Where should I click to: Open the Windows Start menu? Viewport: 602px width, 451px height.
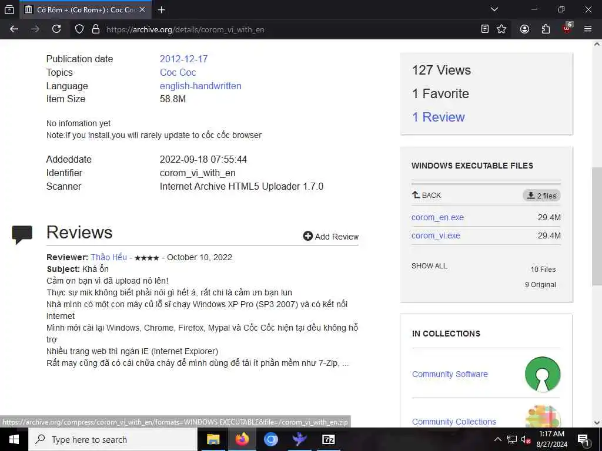tap(14, 439)
